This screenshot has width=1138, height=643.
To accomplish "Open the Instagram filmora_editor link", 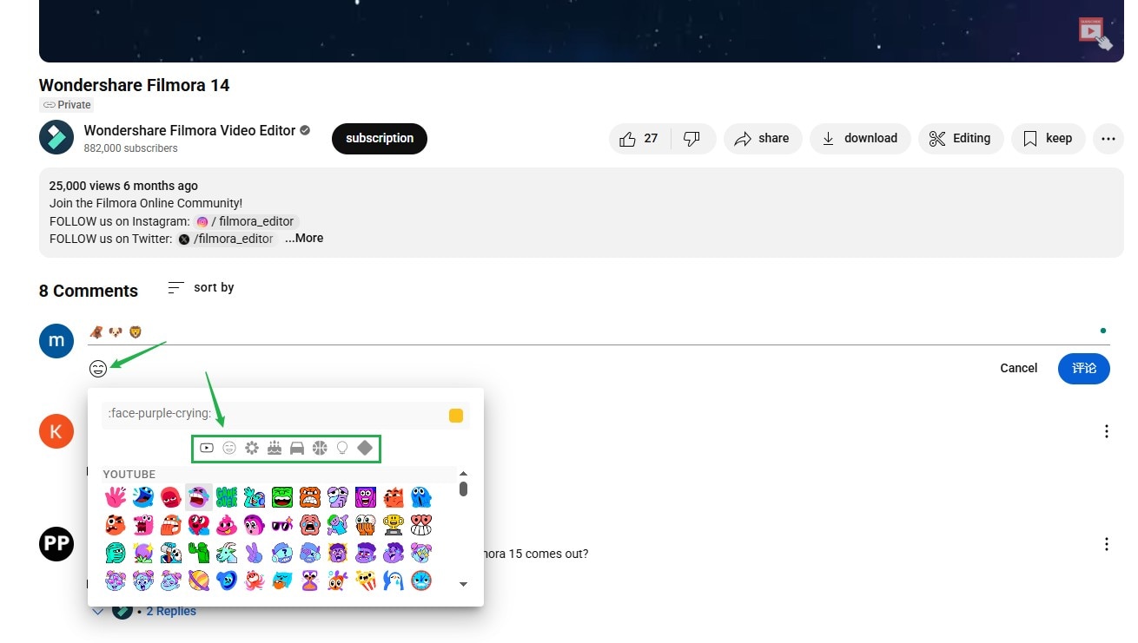I will coord(246,221).
